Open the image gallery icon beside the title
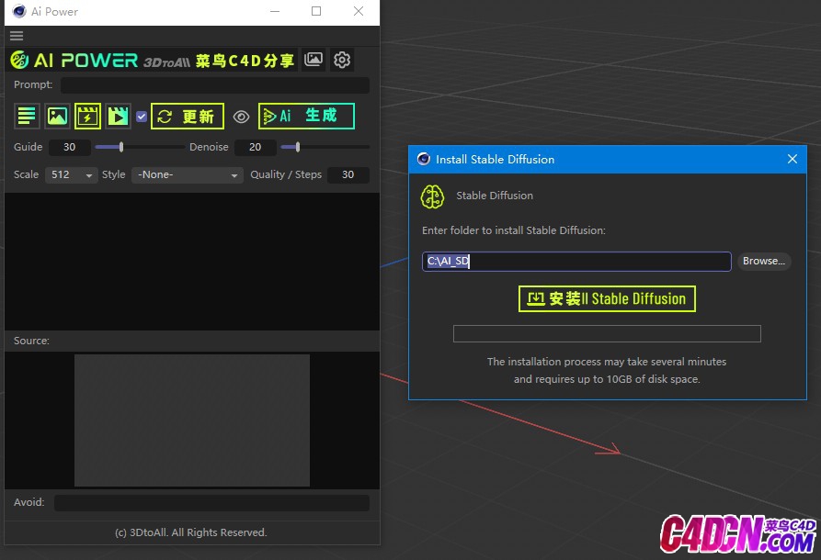This screenshot has width=821, height=560. pyautogui.click(x=314, y=60)
